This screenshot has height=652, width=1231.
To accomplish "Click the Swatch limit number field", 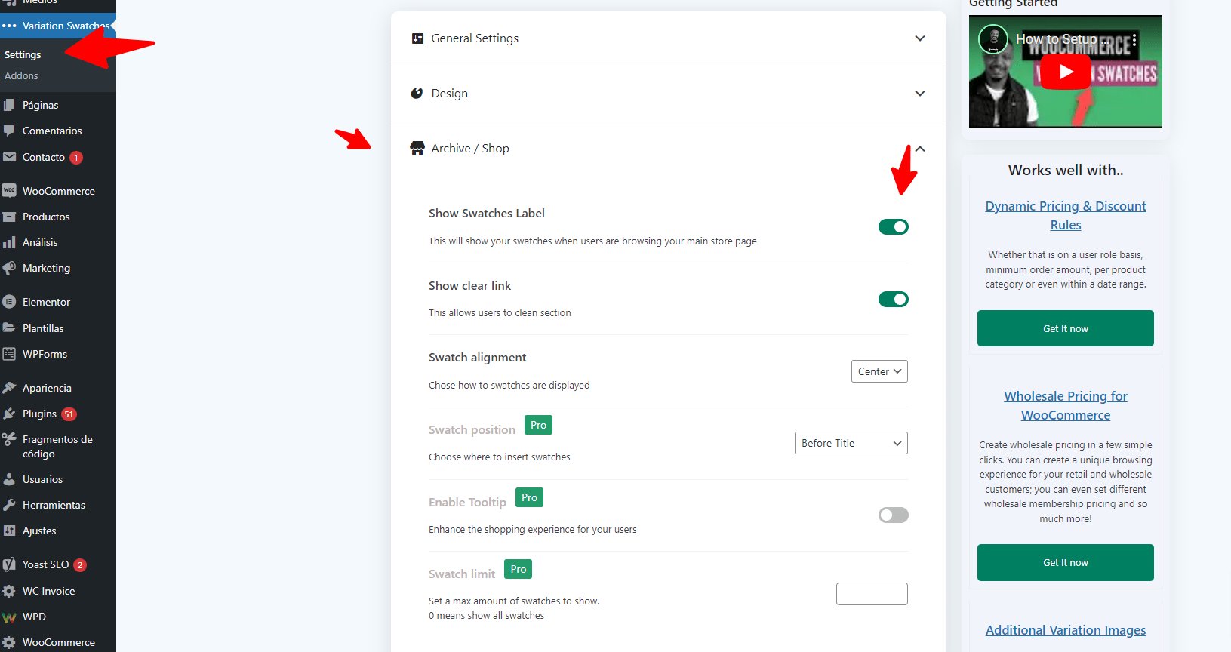I will [x=872, y=594].
